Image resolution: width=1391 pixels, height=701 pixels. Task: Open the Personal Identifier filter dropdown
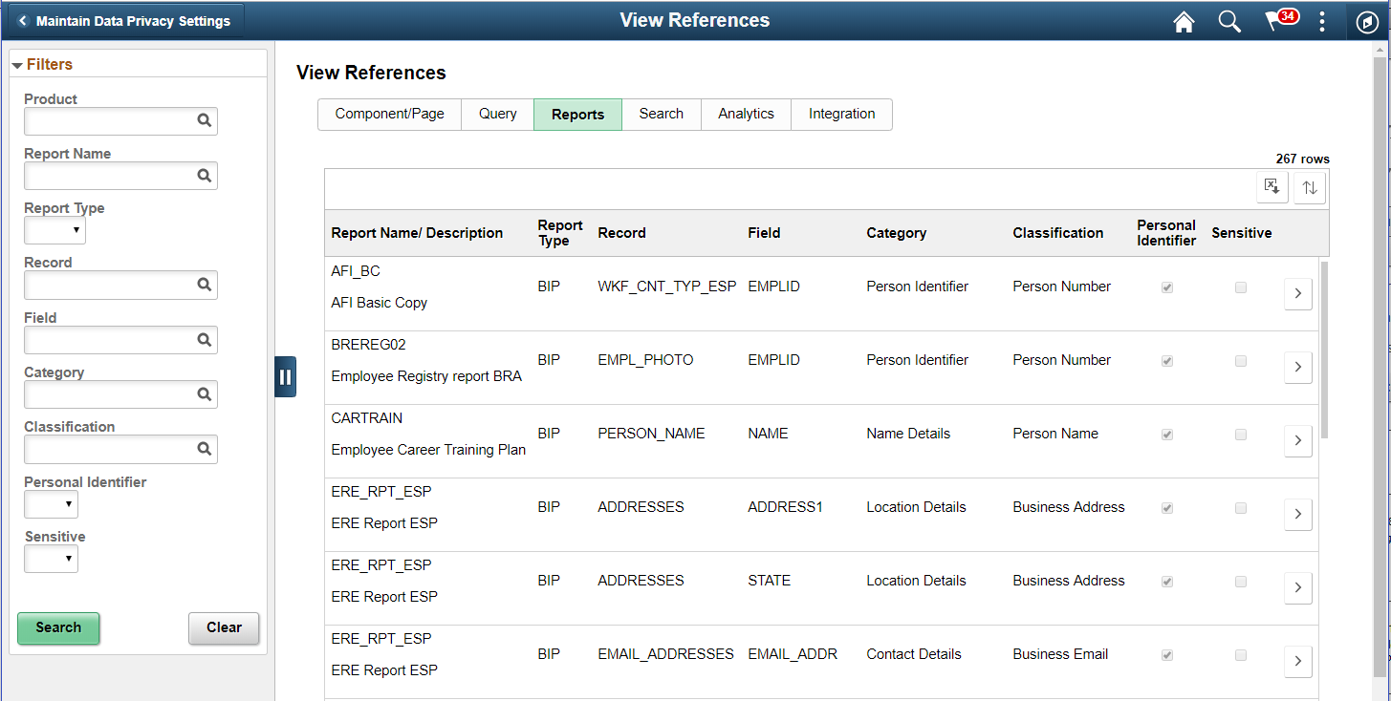coord(51,504)
